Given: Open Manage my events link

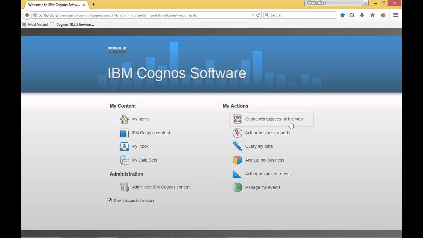Looking at the screenshot, I should 263,187.
